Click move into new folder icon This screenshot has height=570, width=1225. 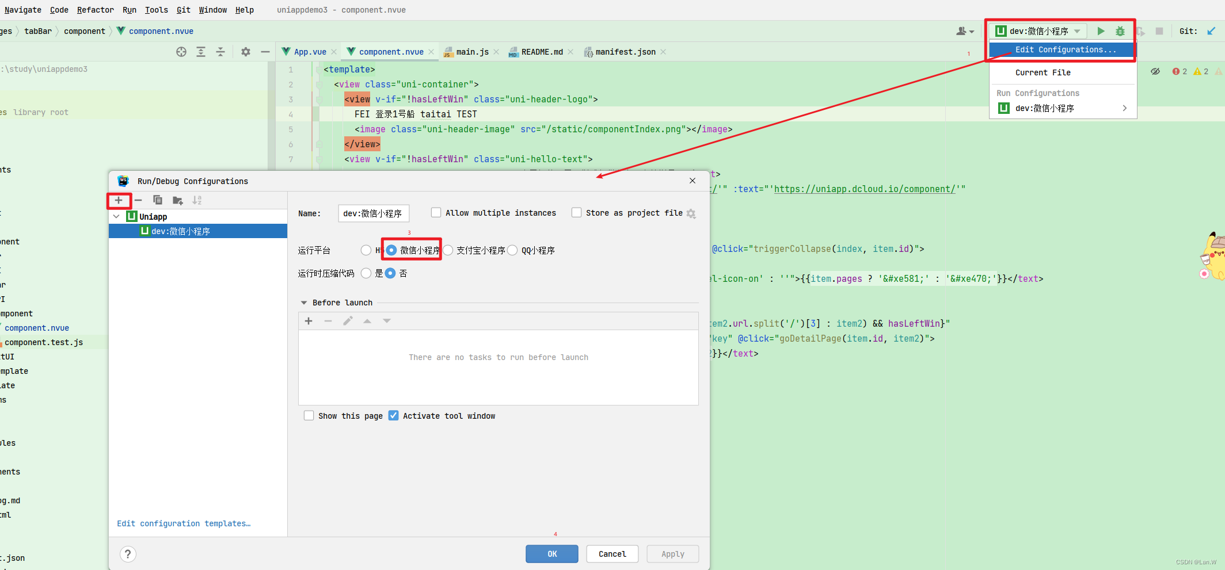(x=177, y=200)
